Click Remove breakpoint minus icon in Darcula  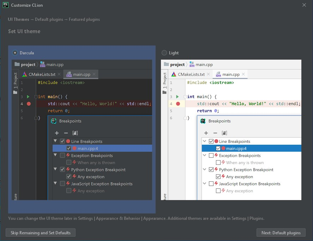coord(66,133)
